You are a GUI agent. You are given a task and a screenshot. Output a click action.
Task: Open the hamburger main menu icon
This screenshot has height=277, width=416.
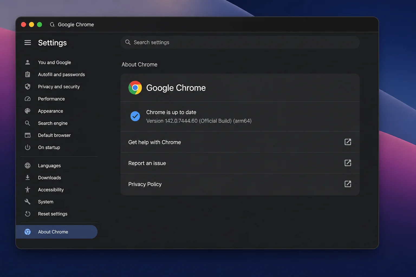(x=28, y=42)
